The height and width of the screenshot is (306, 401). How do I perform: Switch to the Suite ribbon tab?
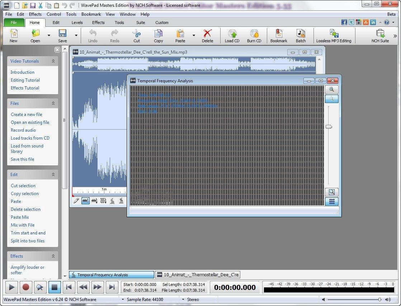click(x=141, y=23)
